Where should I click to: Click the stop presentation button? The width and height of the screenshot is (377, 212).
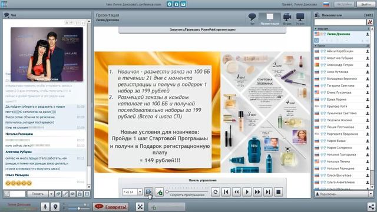click(x=278, y=192)
